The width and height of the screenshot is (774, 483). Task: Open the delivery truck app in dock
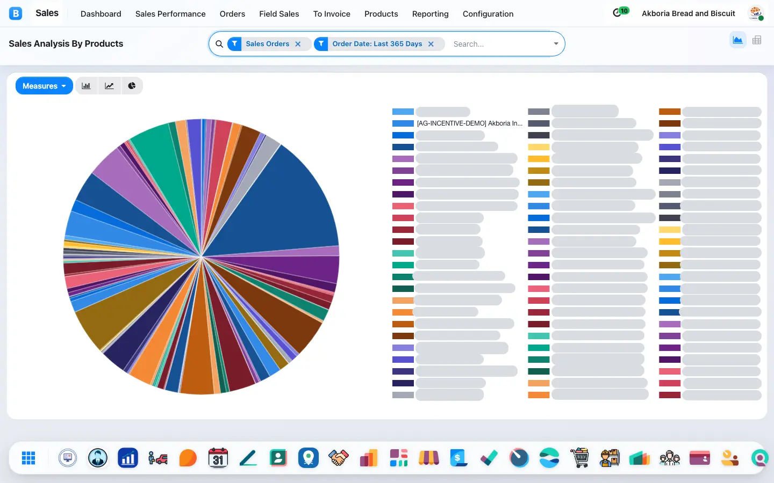[158, 458]
